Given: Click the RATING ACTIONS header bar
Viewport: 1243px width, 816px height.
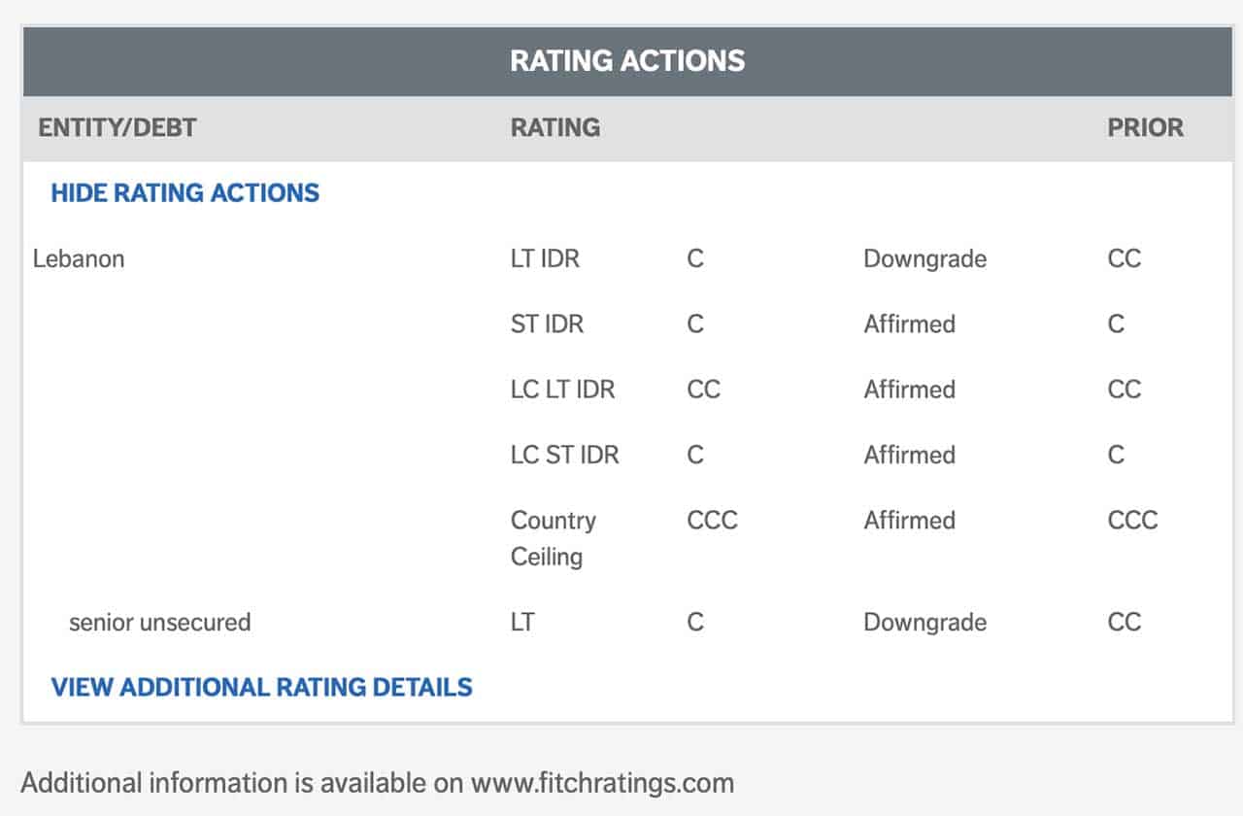Looking at the screenshot, I should pos(627,60).
